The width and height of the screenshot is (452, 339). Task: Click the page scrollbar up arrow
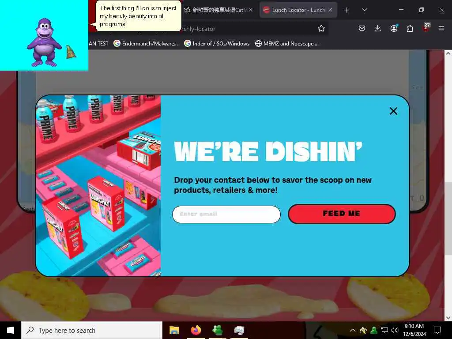(x=448, y=53)
